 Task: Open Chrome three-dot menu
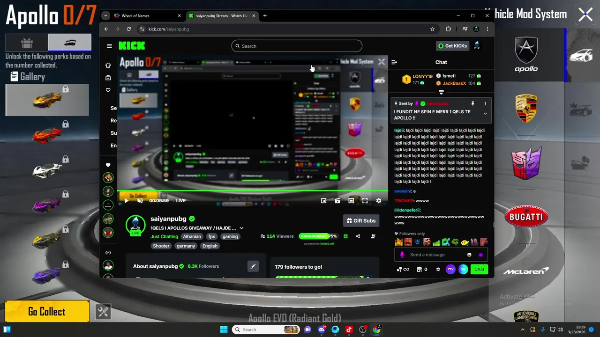tap(487, 29)
